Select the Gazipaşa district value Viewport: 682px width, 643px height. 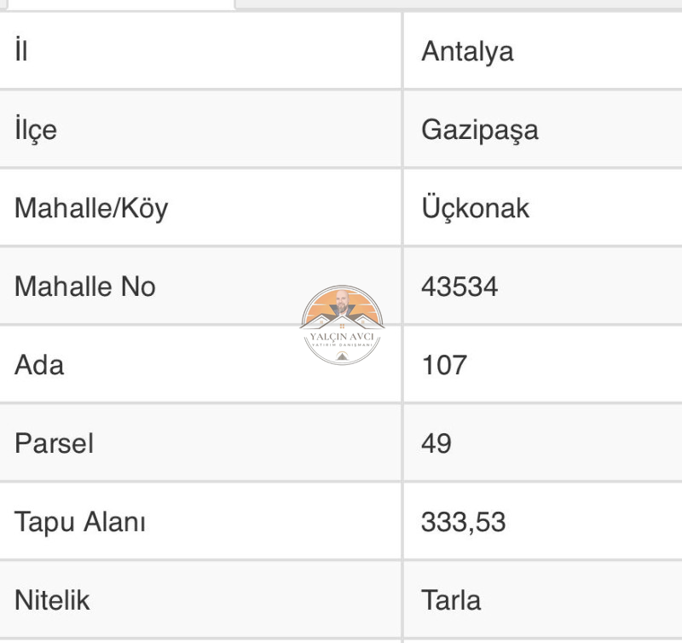(480, 130)
